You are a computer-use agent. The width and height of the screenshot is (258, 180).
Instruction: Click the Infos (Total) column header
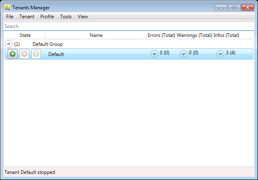[x=226, y=35]
